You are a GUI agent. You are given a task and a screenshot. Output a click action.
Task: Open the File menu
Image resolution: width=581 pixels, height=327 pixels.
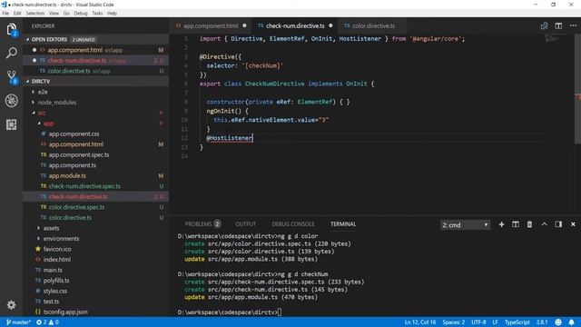tap(5, 13)
